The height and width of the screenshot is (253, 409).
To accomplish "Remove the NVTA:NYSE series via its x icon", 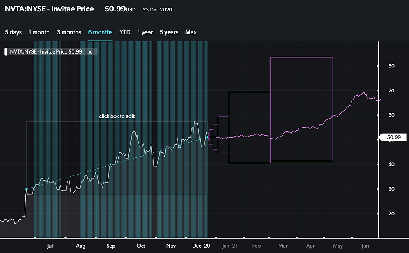I will (90, 52).
